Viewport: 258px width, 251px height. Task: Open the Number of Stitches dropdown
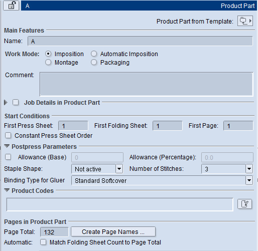point(249,169)
